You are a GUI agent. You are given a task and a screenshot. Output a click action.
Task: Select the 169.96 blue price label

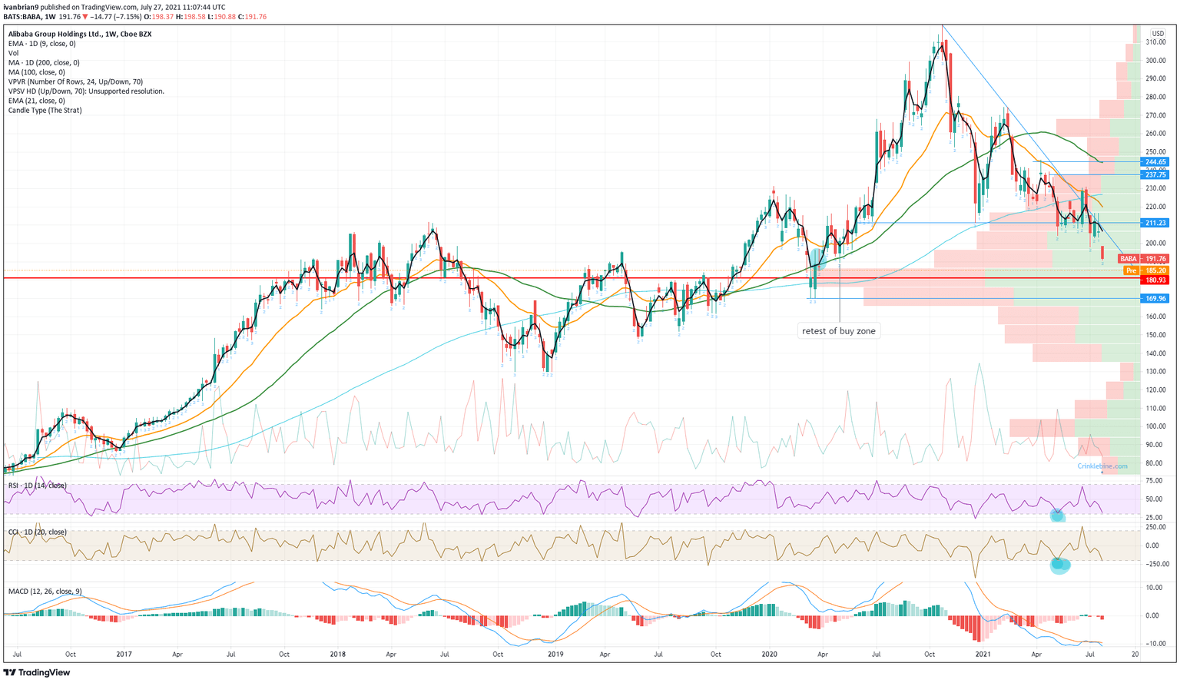(1155, 298)
